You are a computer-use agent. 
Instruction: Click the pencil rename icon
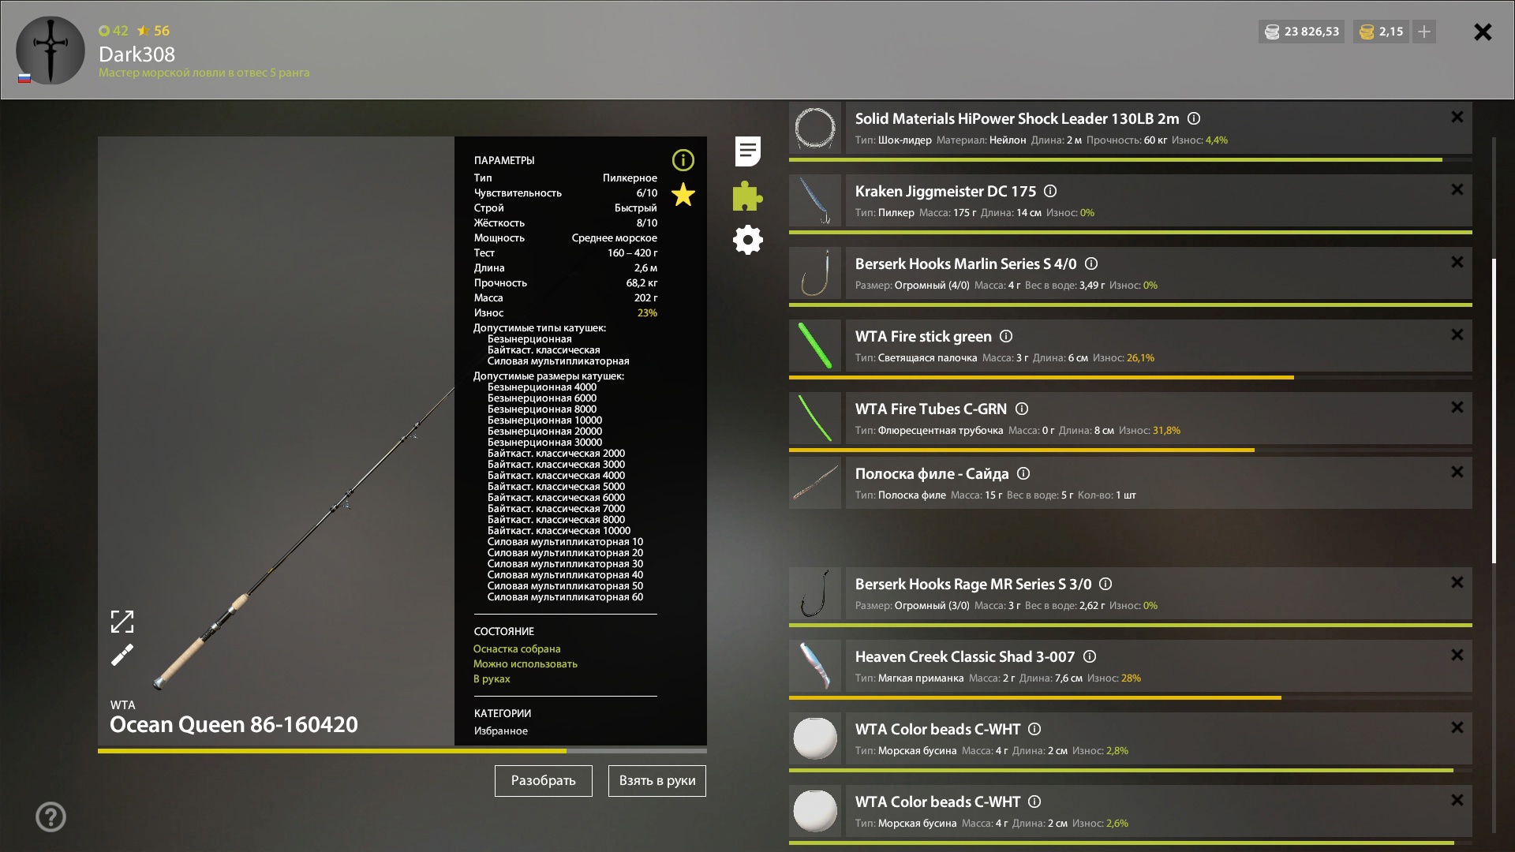pyautogui.click(x=122, y=655)
